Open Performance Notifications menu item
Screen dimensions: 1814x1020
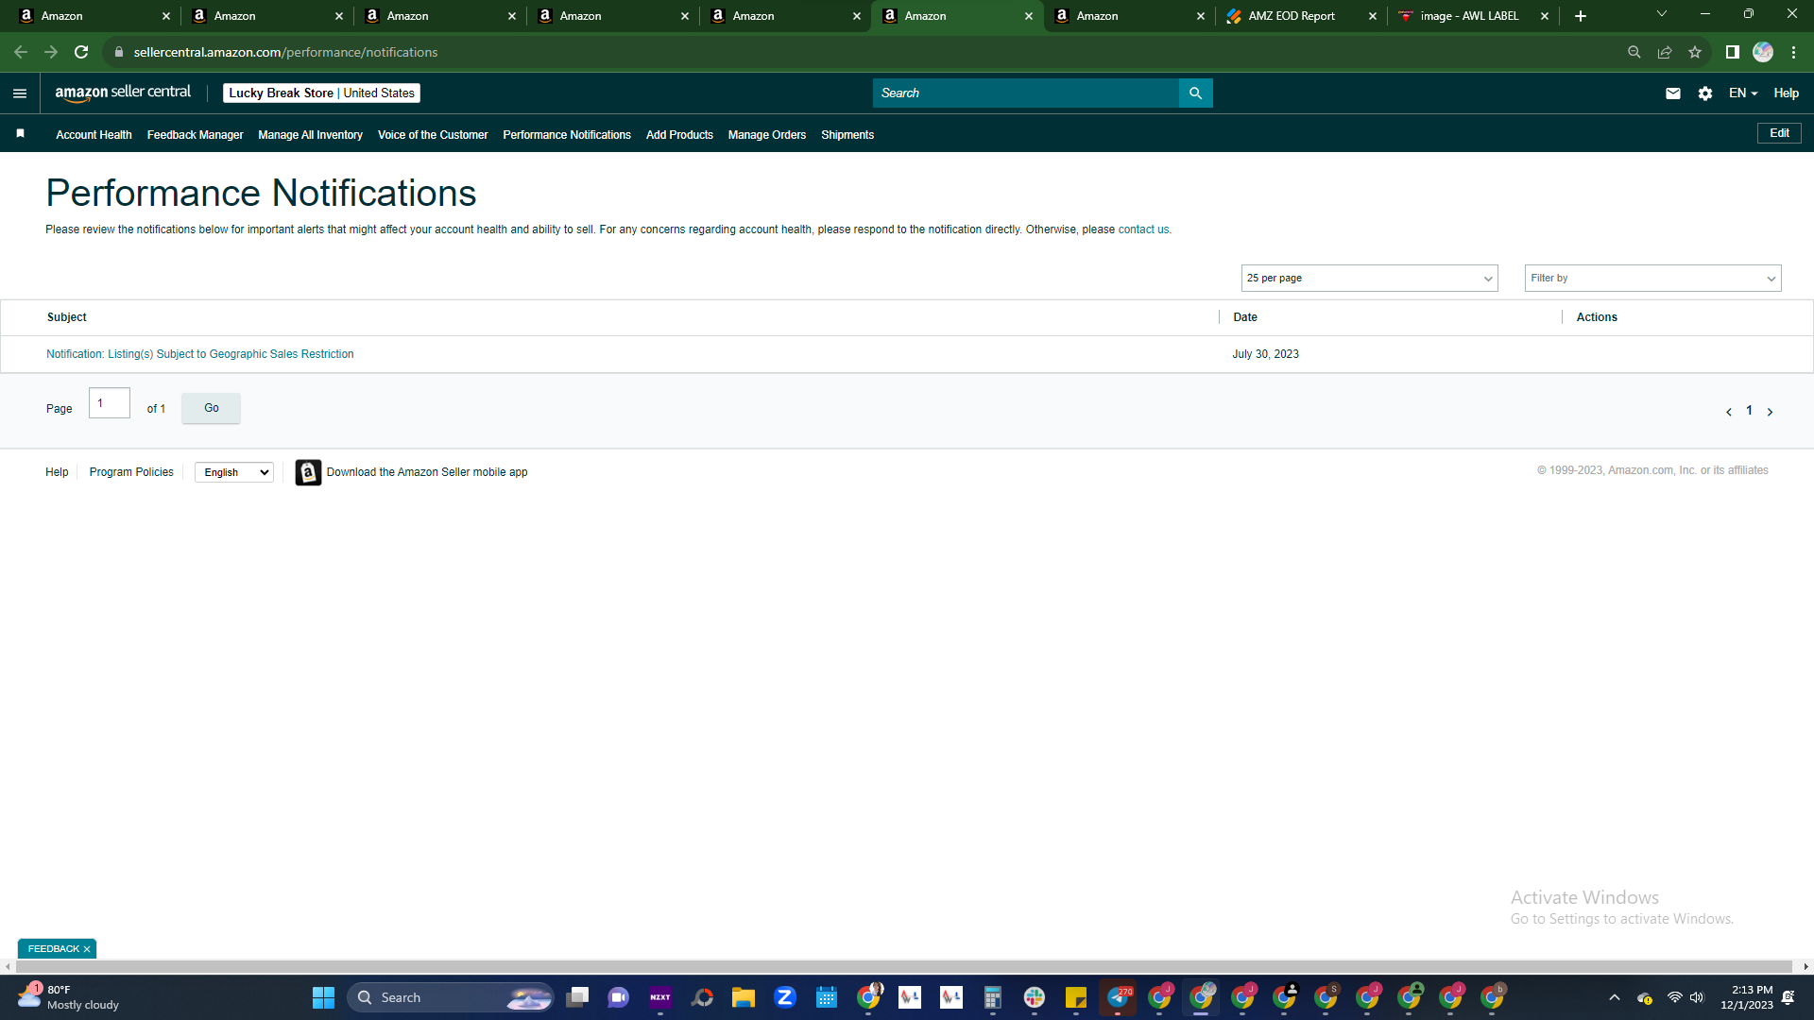point(567,135)
